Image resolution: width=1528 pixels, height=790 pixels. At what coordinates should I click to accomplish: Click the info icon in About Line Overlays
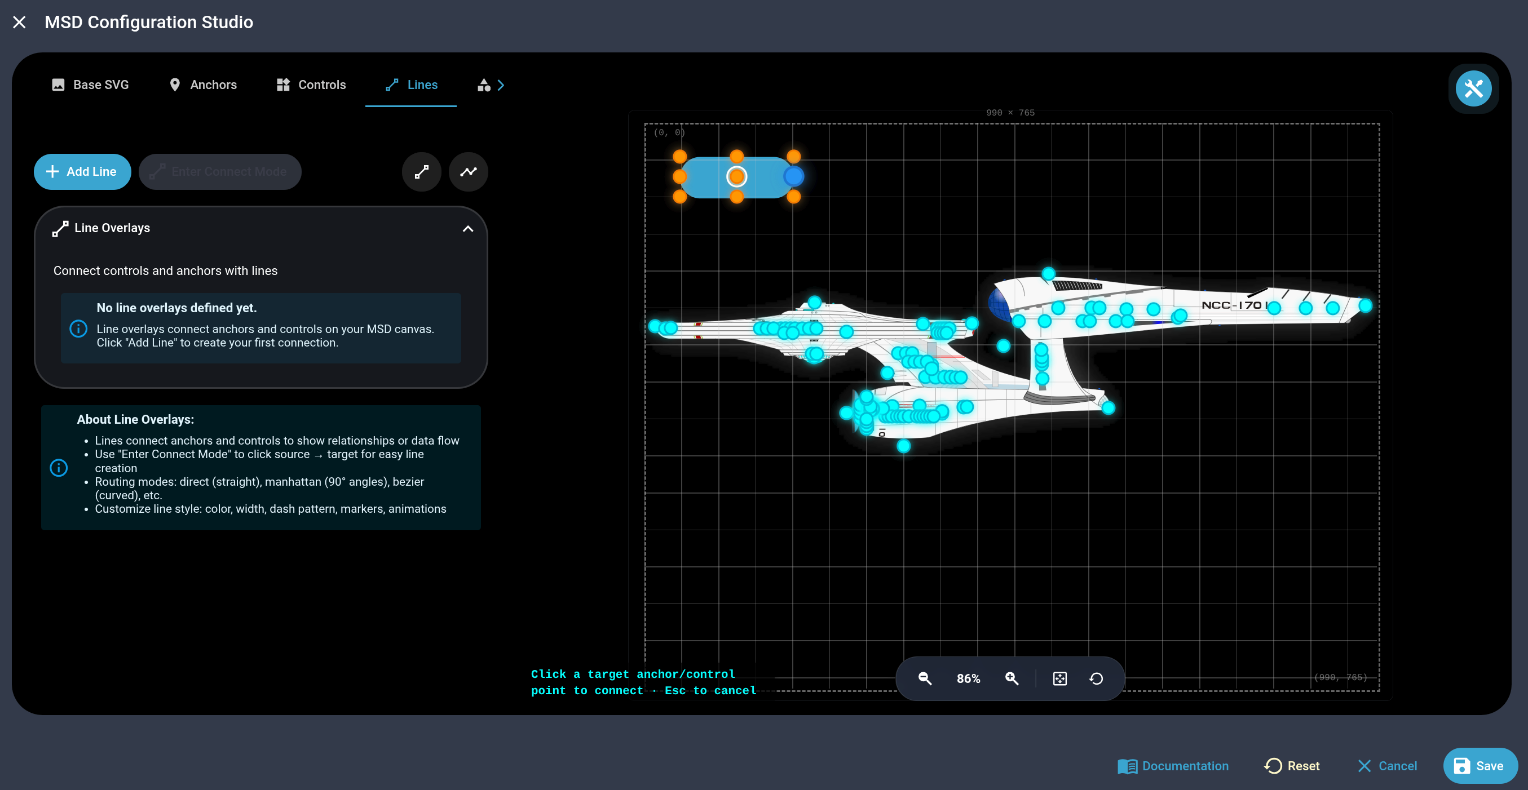(x=59, y=468)
